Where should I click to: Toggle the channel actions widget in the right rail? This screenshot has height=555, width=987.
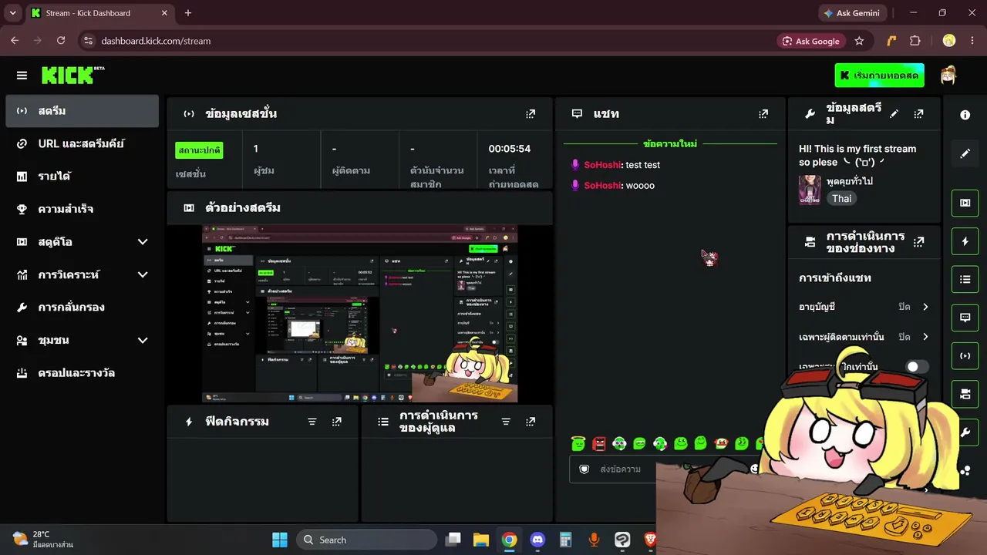(x=965, y=394)
